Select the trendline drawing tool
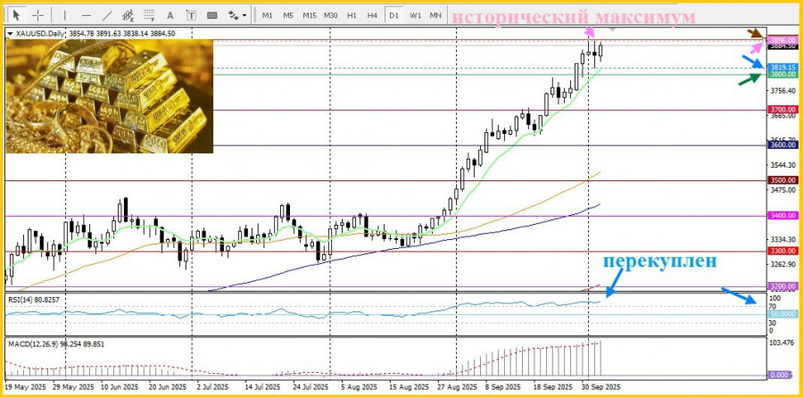Screen dimensions: 803x397 (x=107, y=15)
